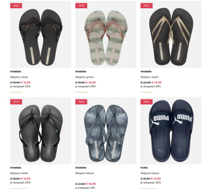
Task: Open the textured black flip-flops with green dot
Action: [x=41, y=131]
